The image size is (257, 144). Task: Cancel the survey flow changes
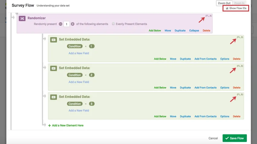213,138
